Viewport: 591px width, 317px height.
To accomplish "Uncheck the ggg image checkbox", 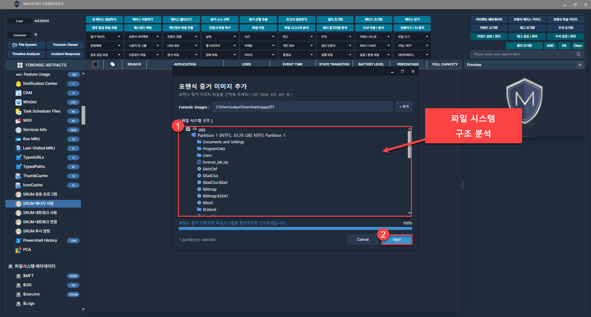I will coord(188,129).
